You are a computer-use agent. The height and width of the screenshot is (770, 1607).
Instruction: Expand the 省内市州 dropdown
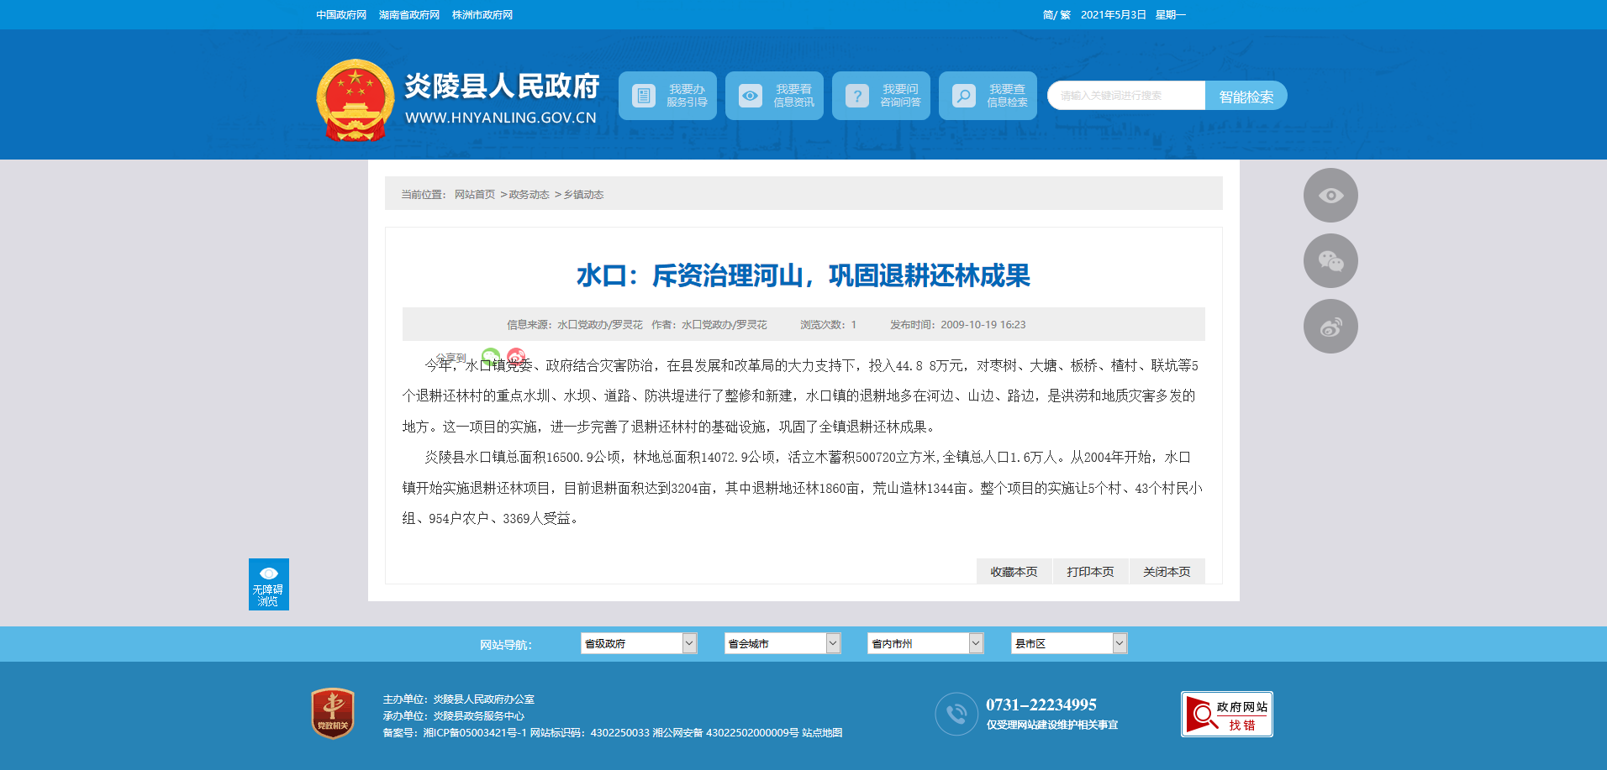925,644
